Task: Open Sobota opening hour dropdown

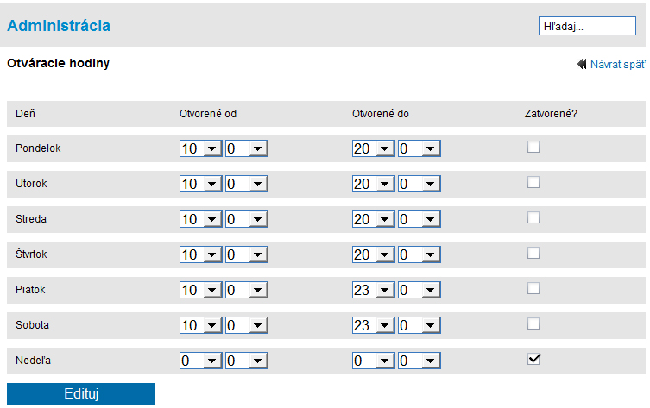Action: [201, 325]
